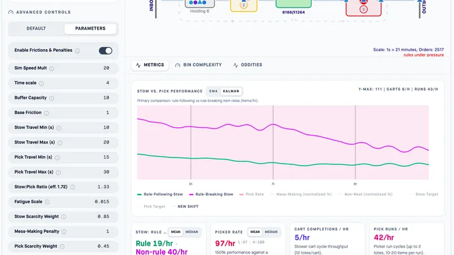Select MEDIAN for Stow Rule card
454x255 pixels.
click(x=192, y=232)
